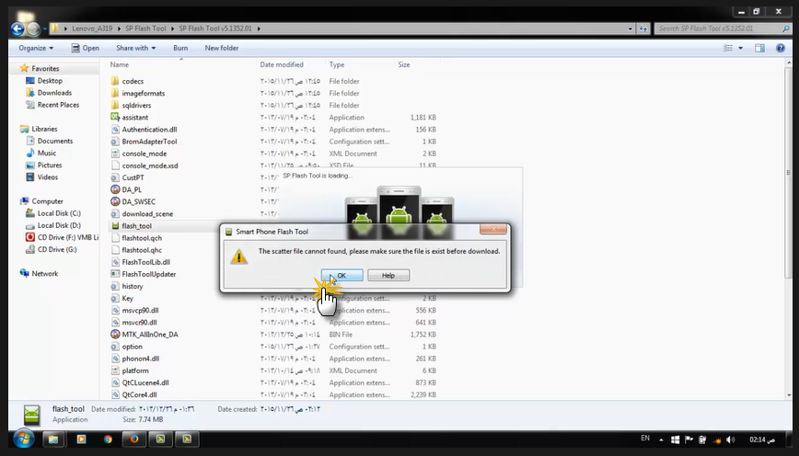Open the address bar history dropdown
Viewport: 799px width, 456px height.
(631, 28)
